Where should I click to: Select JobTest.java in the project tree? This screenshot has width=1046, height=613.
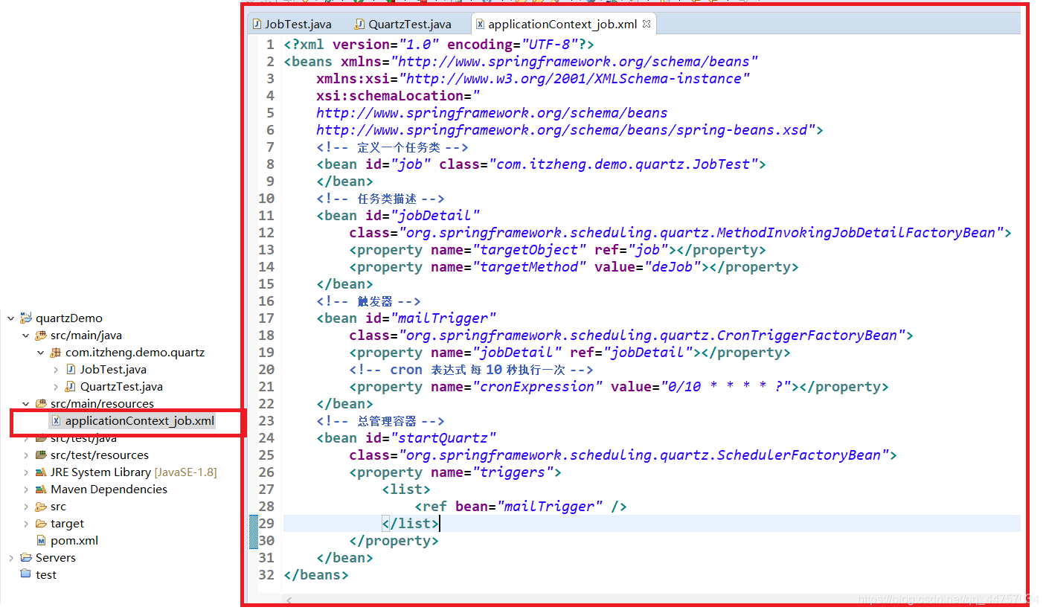pos(113,370)
